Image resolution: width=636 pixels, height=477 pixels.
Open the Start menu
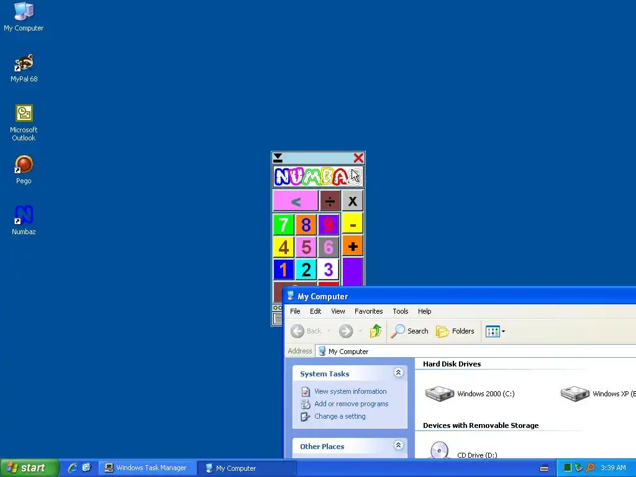point(29,468)
